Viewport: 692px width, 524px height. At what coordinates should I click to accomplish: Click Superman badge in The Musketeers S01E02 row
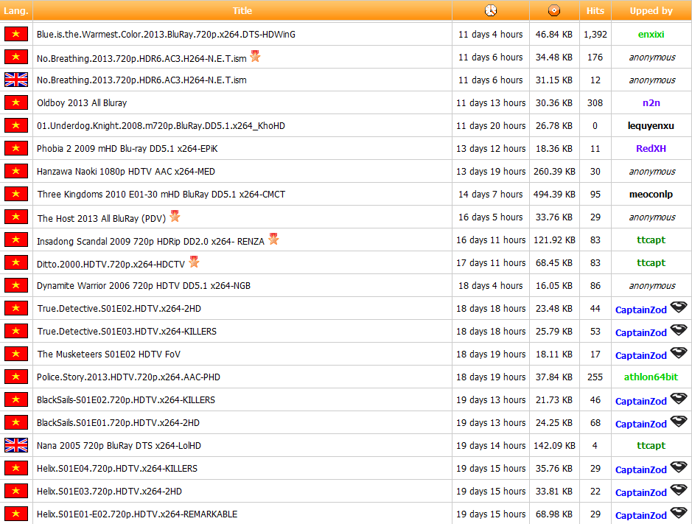(678, 353)
